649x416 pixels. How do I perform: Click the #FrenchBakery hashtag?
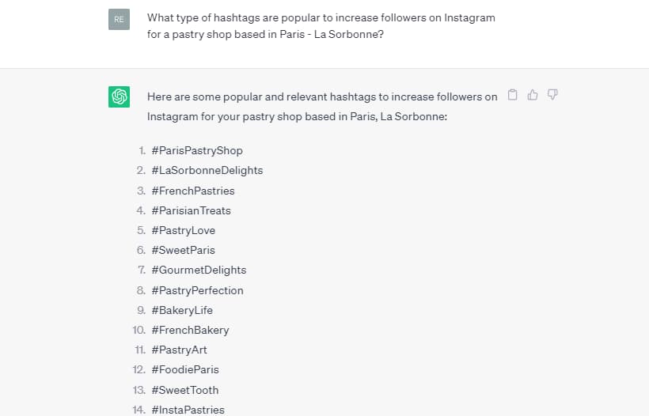point(190,330)
